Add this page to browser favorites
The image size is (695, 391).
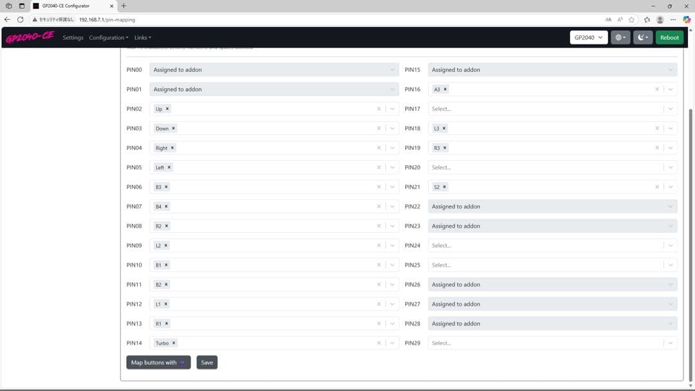pos(631,20)
